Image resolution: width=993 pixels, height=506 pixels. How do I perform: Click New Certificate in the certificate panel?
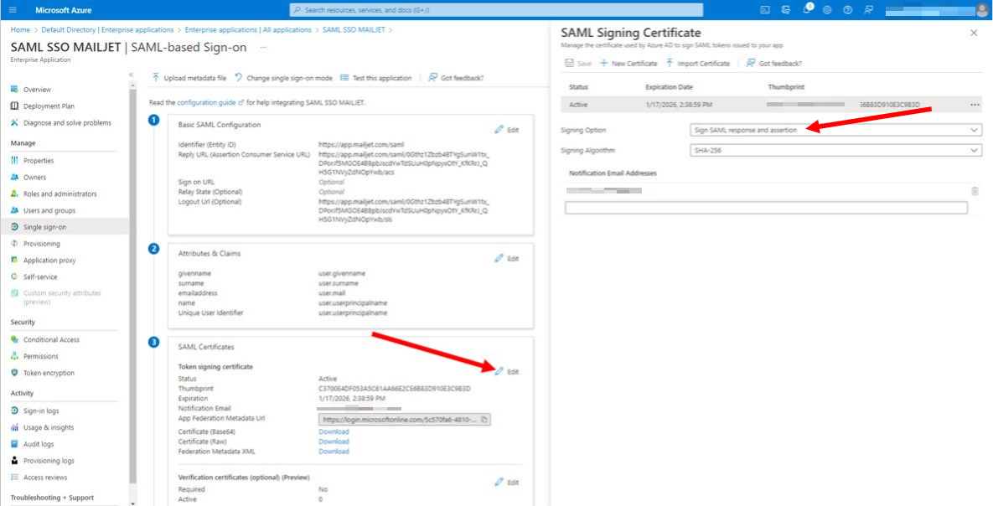coord(628,64)
